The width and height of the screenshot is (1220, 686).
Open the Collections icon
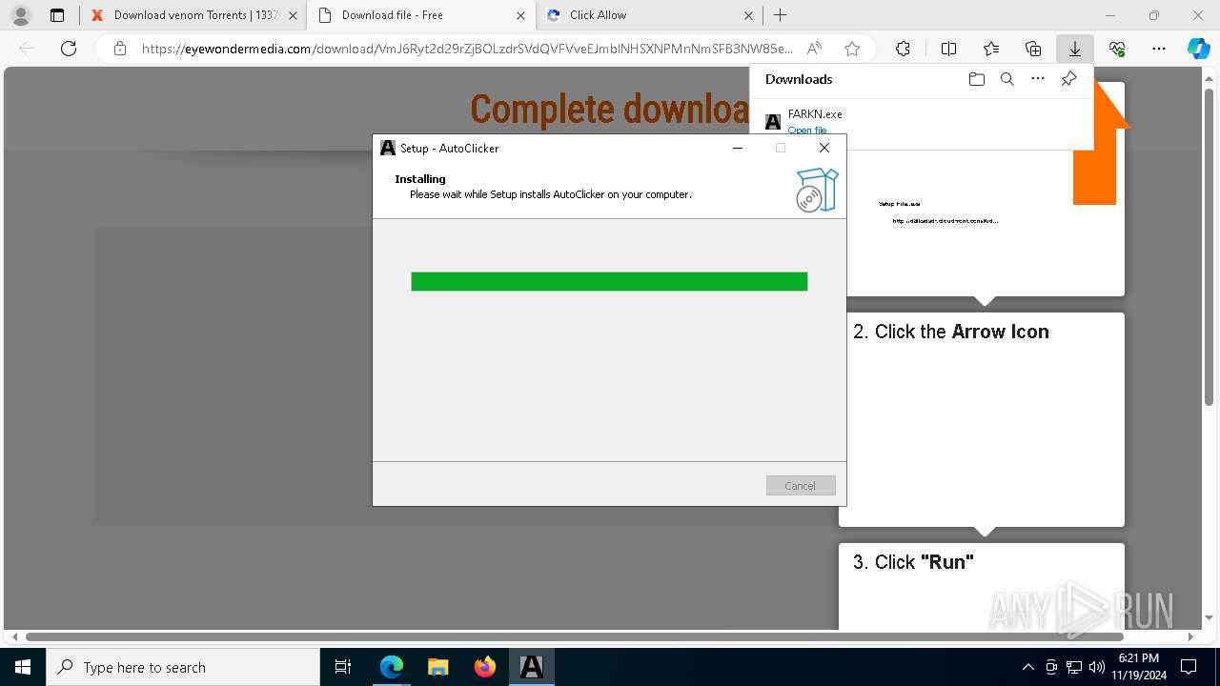1033,49
